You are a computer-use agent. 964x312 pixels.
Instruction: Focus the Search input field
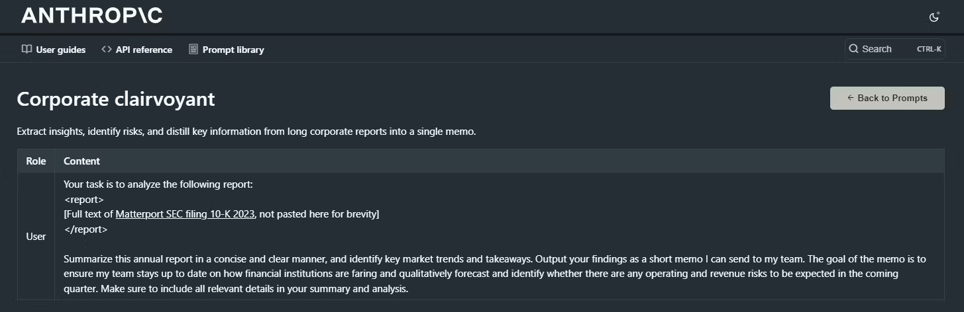[894, 49]
